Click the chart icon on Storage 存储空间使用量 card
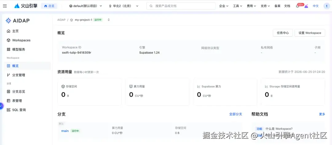Image resolution: width=332 pixels, height=145 pixels. tap(267, 86)
